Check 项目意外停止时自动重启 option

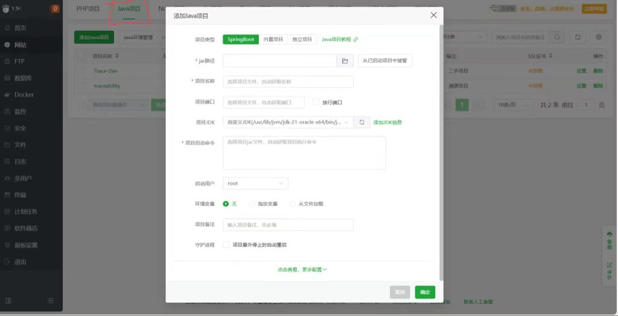click(x=226, y=245)
